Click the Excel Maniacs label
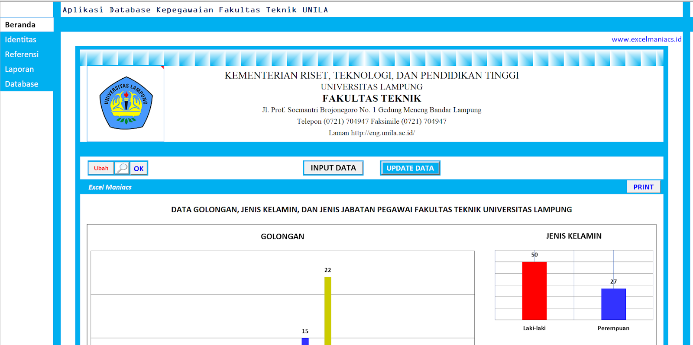Screen dimensions: 693x345 (110, 187)
